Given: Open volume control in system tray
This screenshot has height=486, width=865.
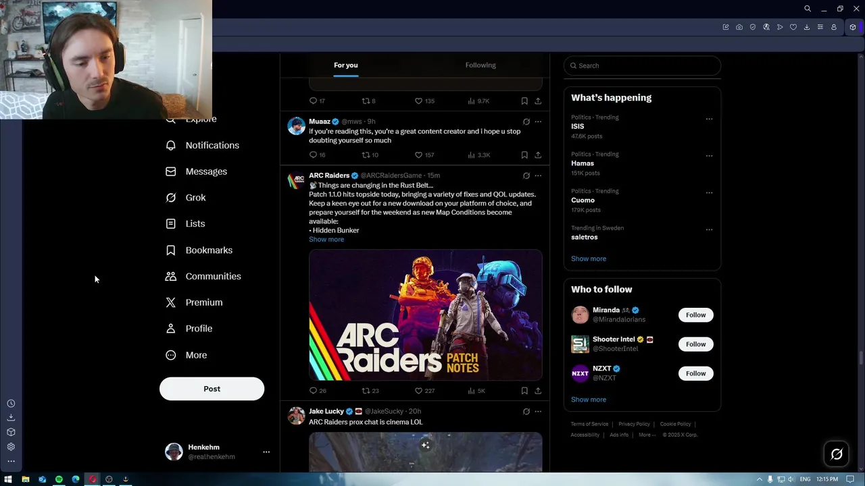Looking at the screenshot, I should 791,479.
